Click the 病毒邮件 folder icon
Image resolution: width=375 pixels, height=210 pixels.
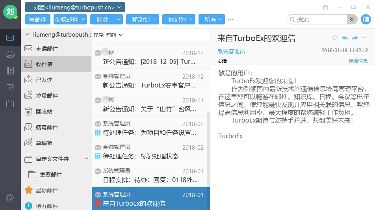click(28, 127)
